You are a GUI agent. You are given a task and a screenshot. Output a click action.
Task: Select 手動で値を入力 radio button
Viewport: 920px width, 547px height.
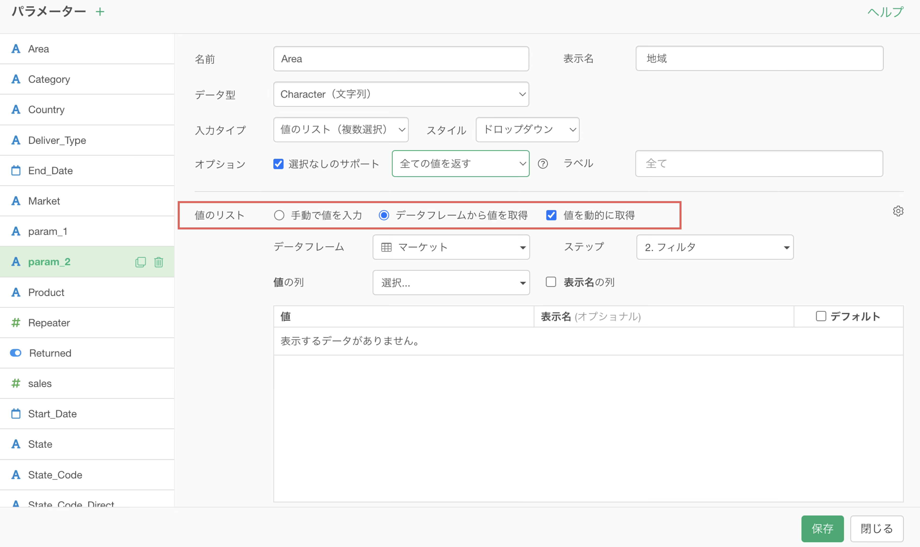[279, 215]
